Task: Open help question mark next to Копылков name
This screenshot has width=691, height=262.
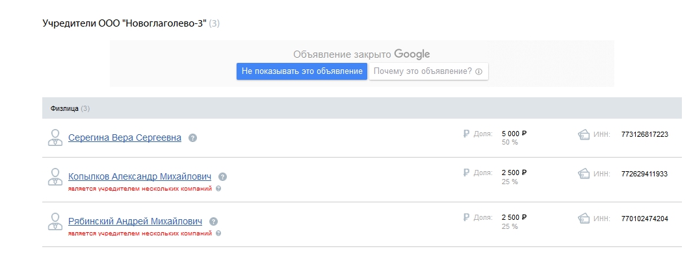Action: (222, 177)
